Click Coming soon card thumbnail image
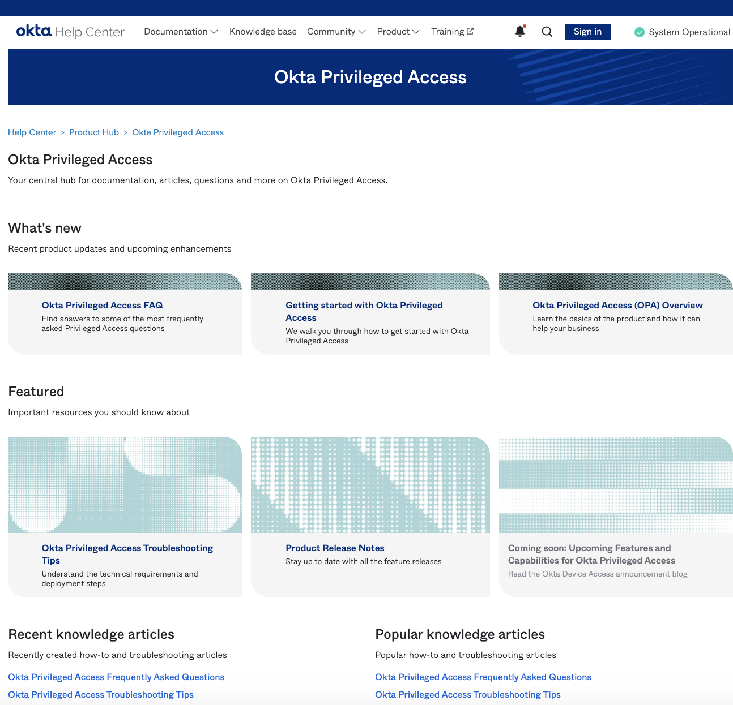 (616, 485)
